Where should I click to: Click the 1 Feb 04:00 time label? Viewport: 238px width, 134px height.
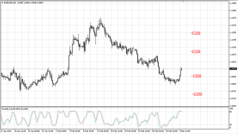[61, 131]
